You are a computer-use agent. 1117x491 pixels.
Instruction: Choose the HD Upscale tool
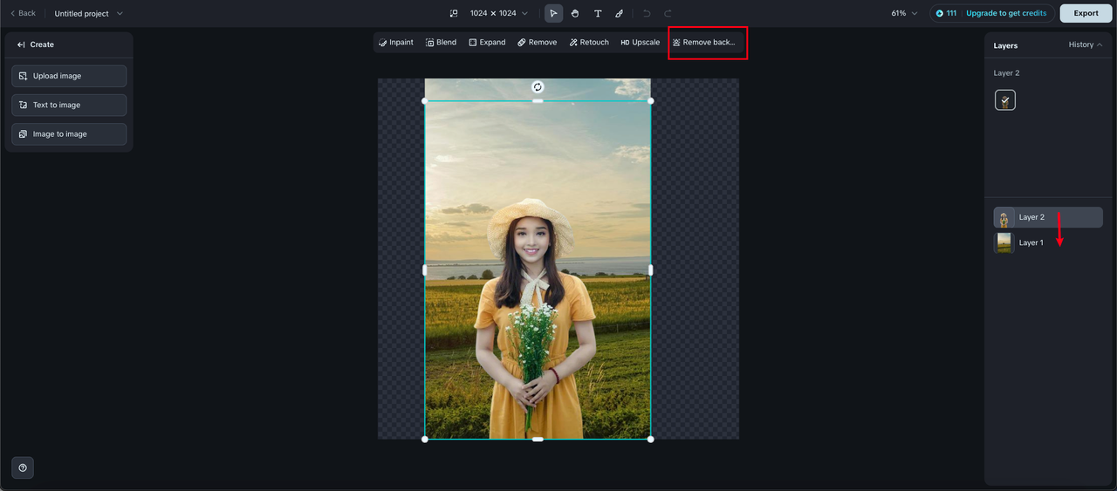point(640,42)
